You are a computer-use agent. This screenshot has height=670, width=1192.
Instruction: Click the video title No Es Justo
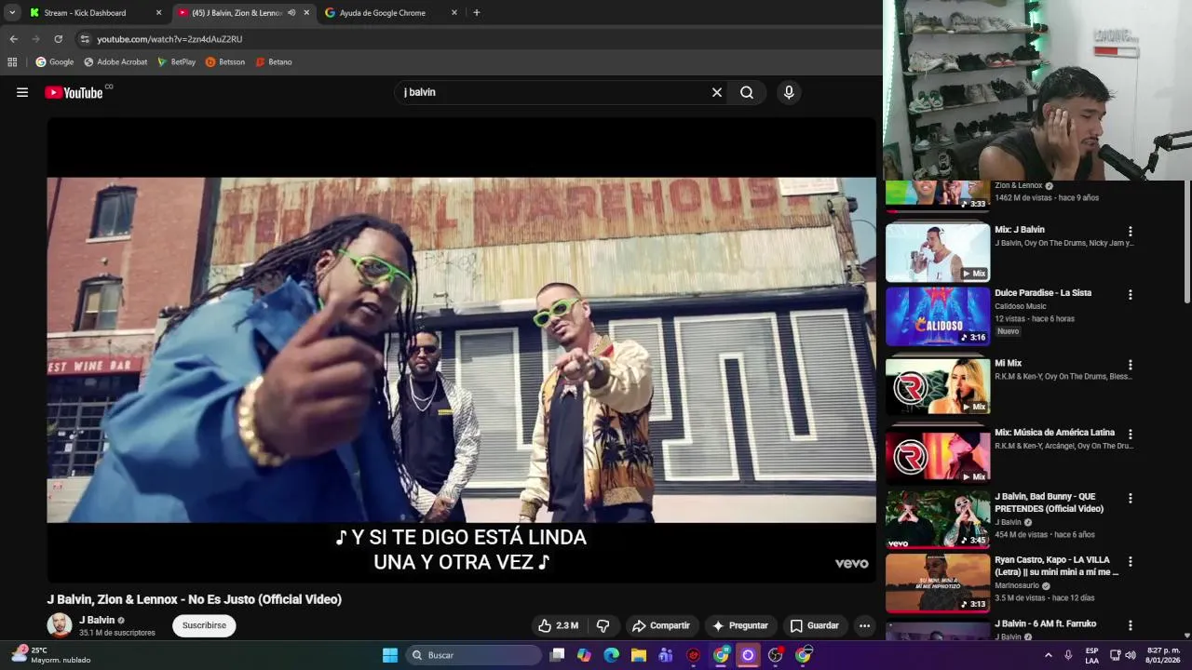(195, 599)
